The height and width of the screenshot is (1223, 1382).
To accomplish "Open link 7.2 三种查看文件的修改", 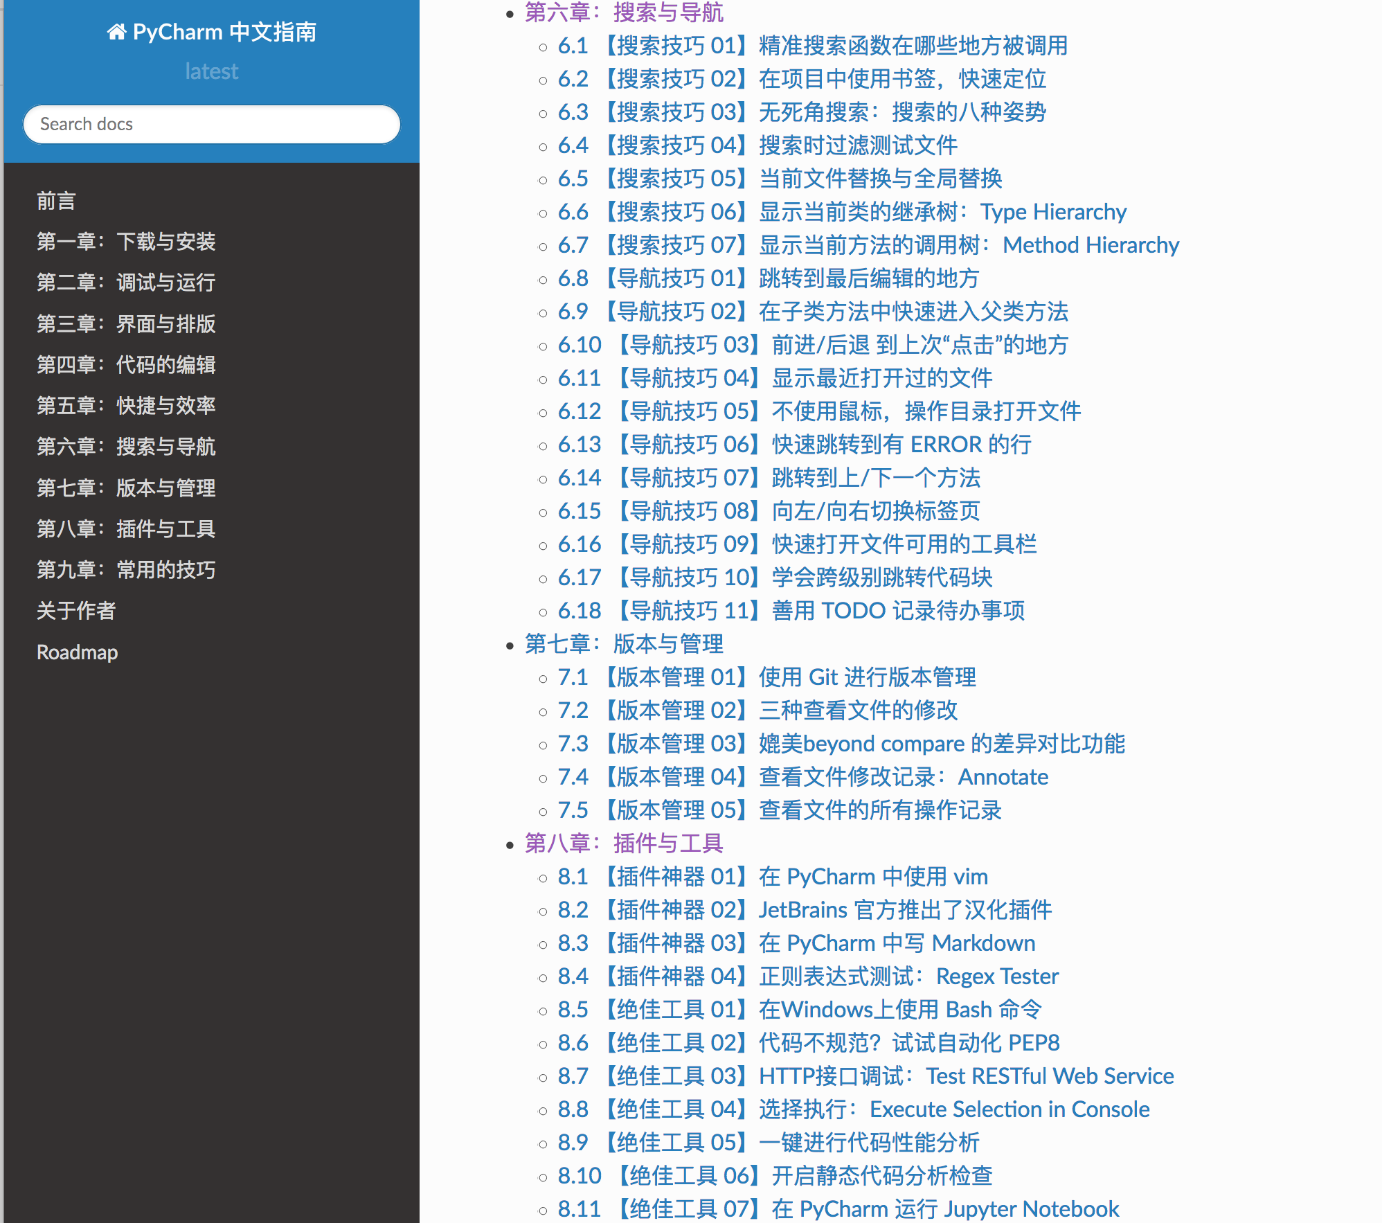I will click(758, 711).
